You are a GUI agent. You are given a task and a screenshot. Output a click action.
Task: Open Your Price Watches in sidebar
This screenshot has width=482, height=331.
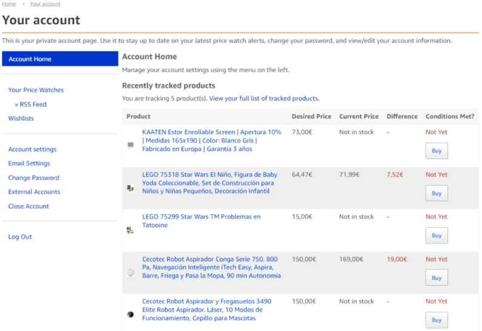36,90
